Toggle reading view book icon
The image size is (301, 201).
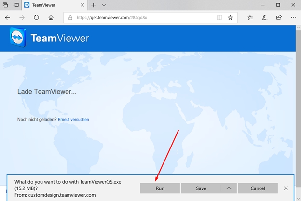coord(219,18)
